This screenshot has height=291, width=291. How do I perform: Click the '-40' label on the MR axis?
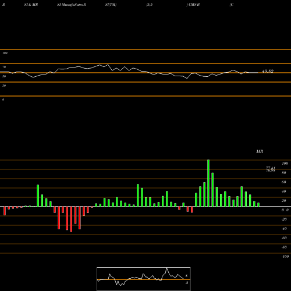coord(284,229)
